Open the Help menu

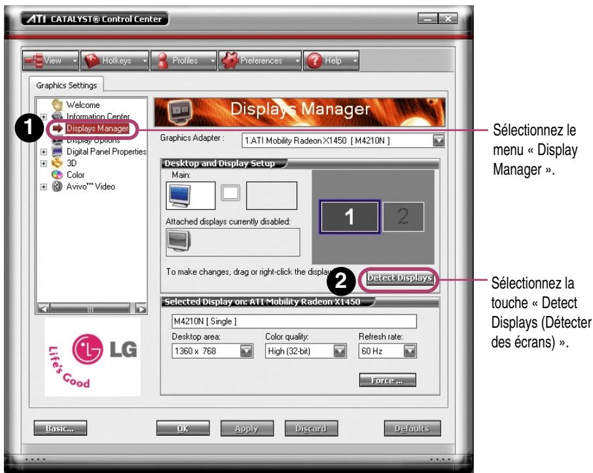[x=331, y=60]
